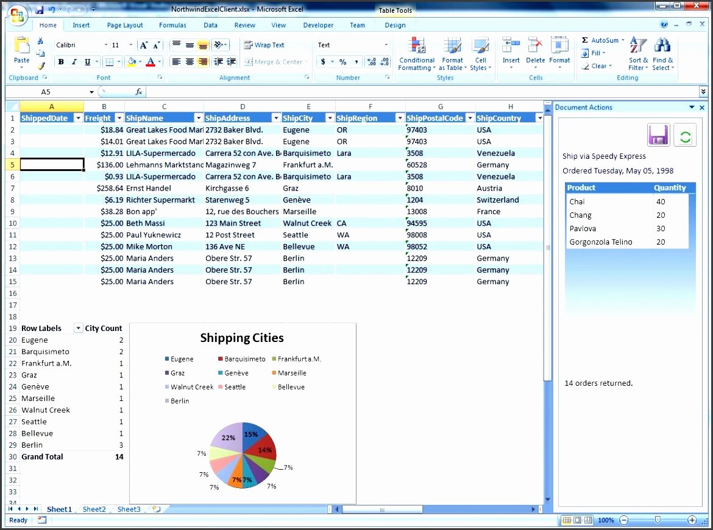Toggle Wrap Text on
Screen dimensions: 713x530
pos(264,44)
